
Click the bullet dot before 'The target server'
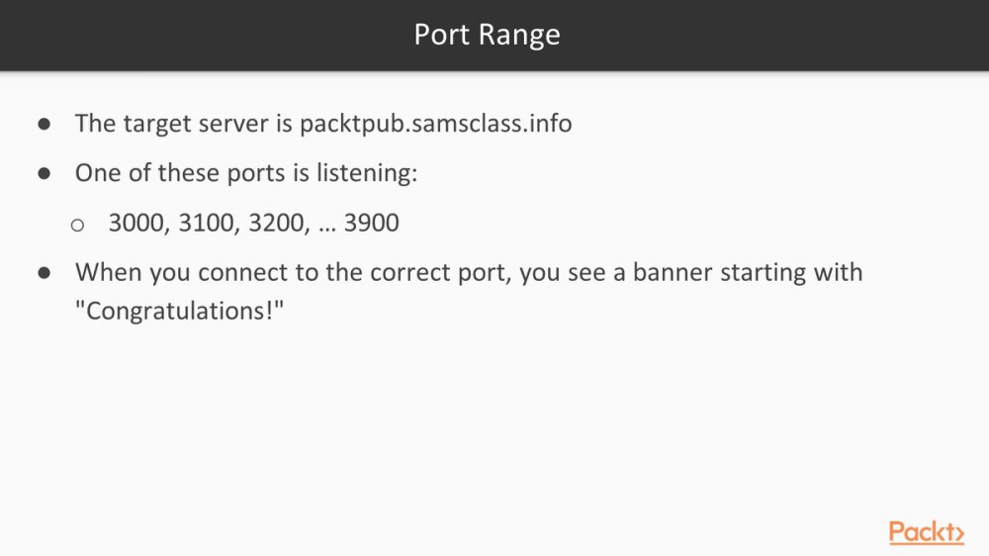pyautogui.click(x=45, y=124)
